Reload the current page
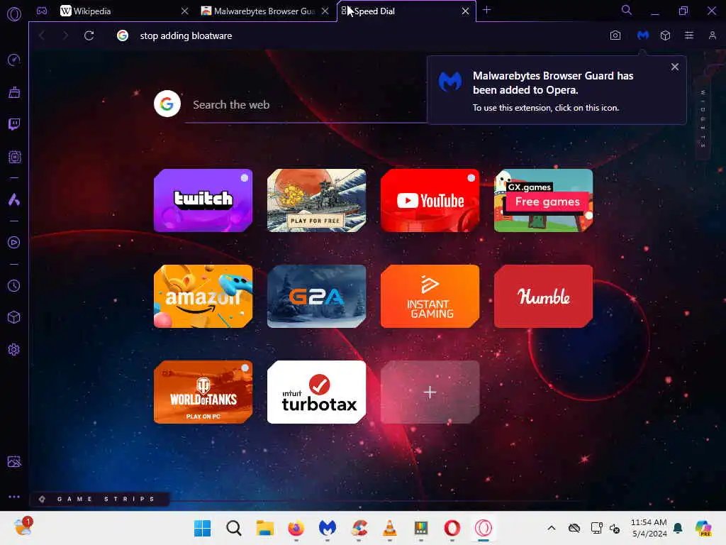 click(x=89, y=35)
